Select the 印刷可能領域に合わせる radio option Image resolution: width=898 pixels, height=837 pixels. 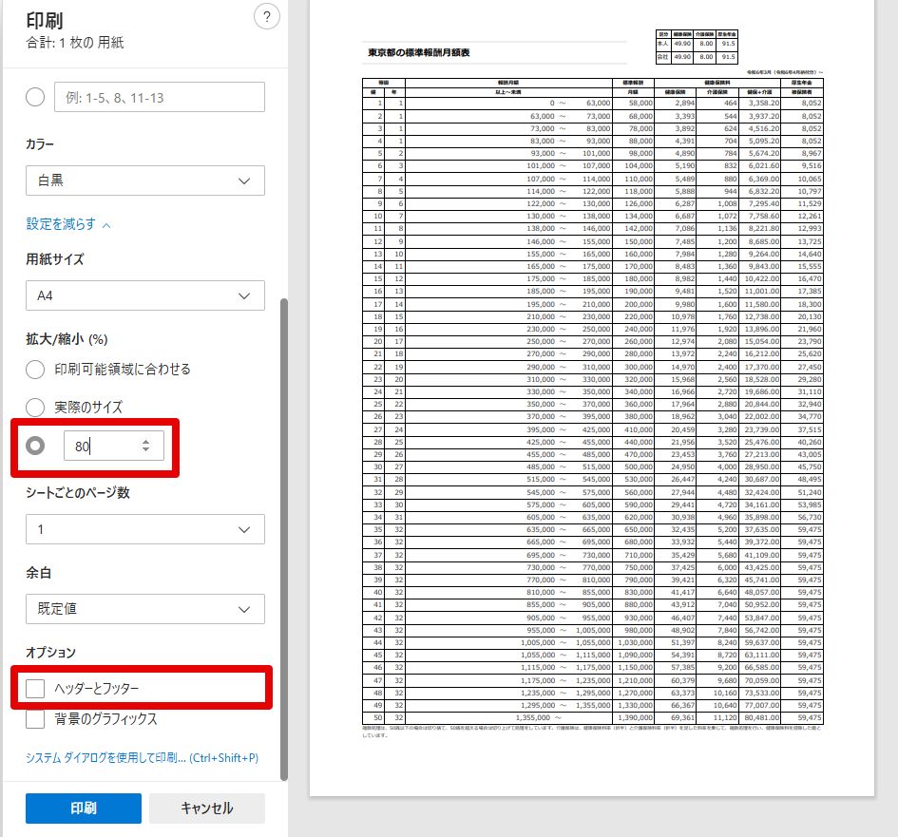click(35, 370)
